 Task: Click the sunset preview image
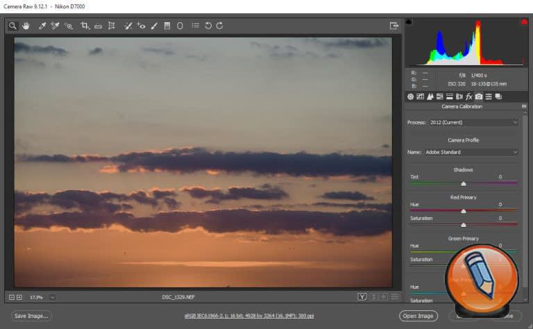(203, 162)
